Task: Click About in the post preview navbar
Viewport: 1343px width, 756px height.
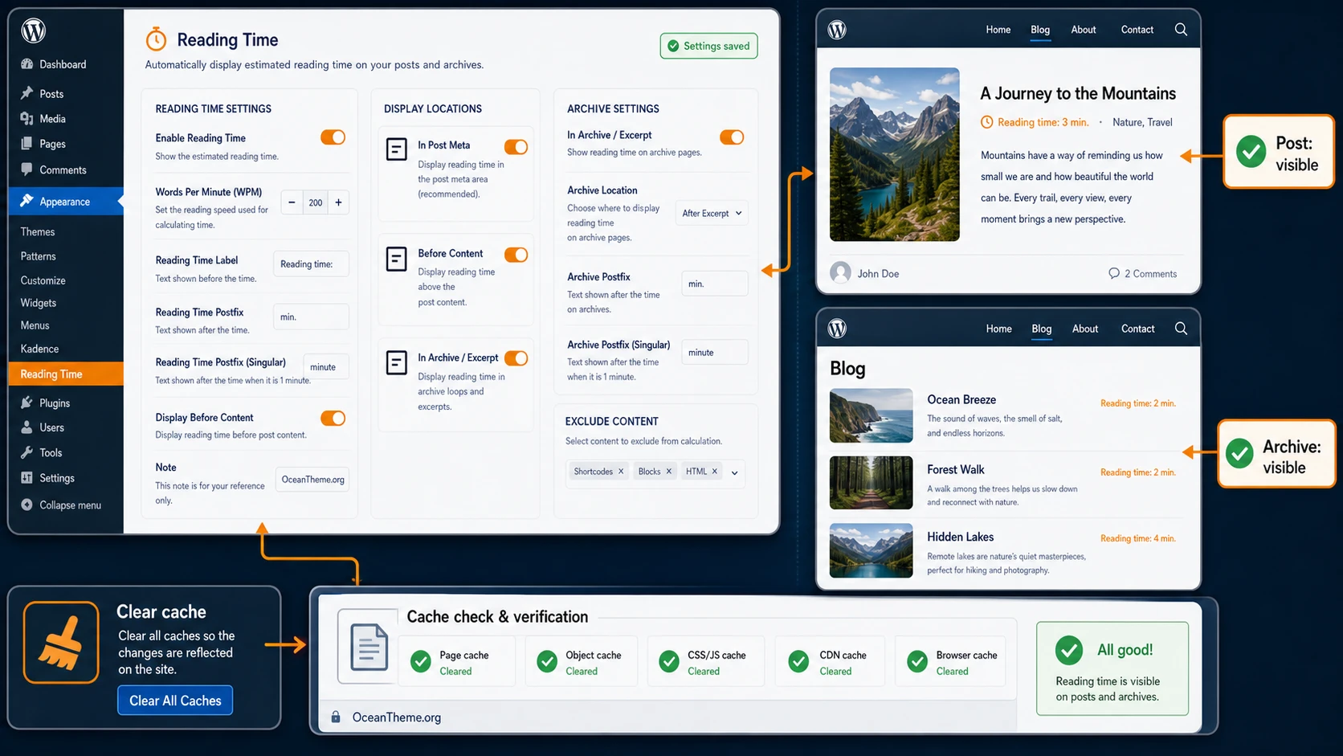Action: (1084, 30)
